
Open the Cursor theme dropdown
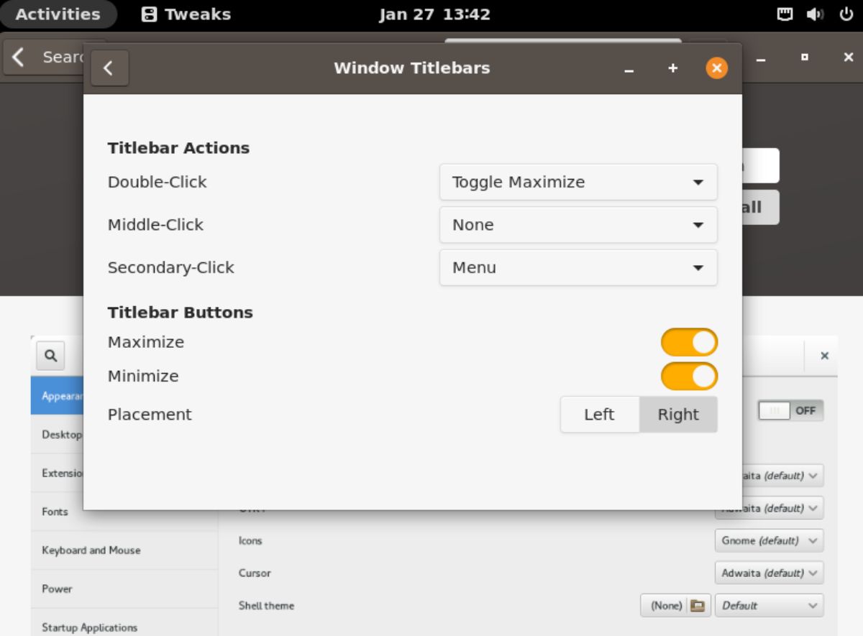[x=768, y=573]
